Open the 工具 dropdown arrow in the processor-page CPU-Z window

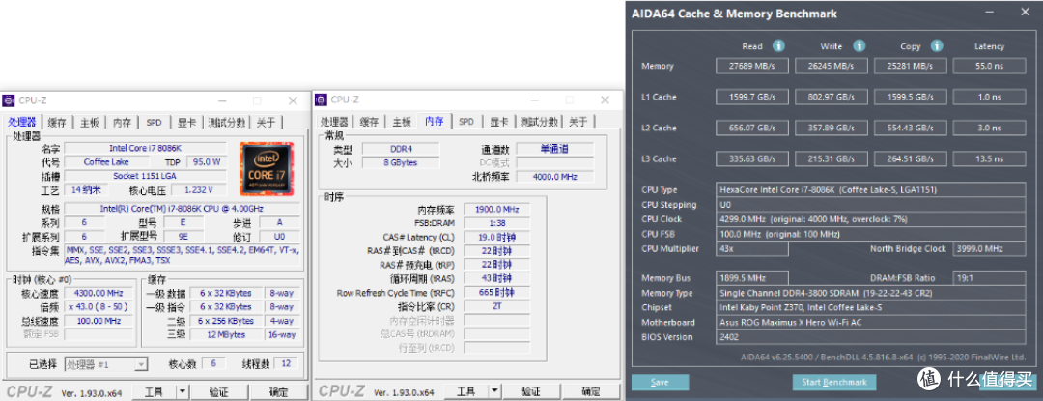183,391
